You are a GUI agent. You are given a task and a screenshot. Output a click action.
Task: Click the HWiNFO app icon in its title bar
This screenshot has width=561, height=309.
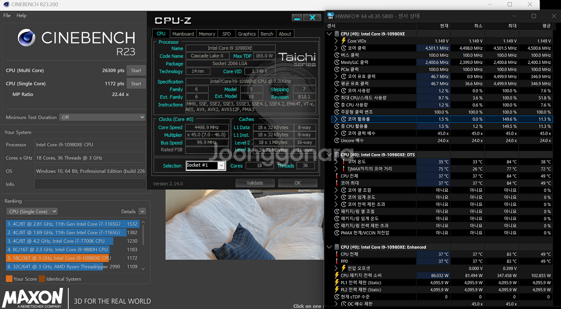pos(330,16)
